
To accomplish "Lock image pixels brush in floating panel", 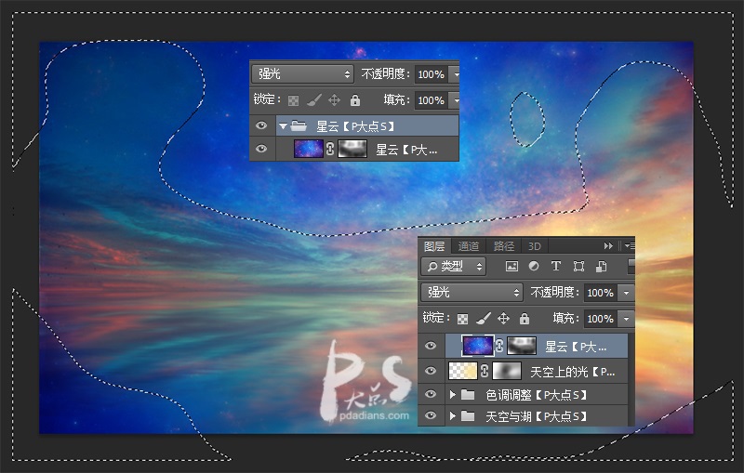I will (x=314, y=100).
